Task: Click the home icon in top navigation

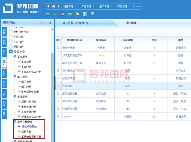Action: pyautogui.click(x=54, y=6)
